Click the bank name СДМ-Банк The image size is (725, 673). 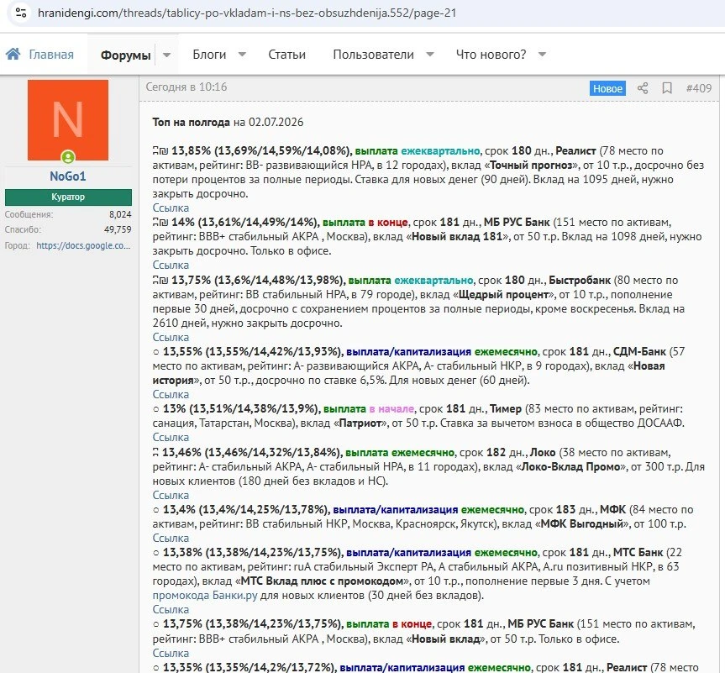click(x=639, y=351)
